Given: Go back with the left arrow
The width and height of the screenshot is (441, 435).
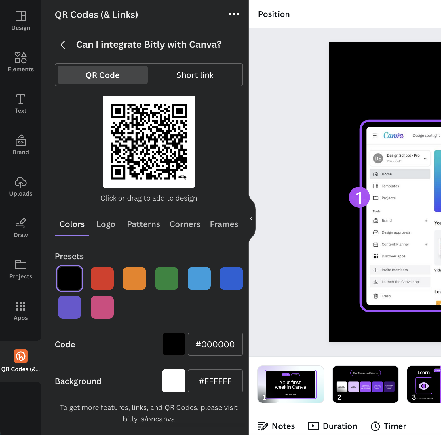Looking at the screenshot, I should pyautogui.click(x=63, y=45).
